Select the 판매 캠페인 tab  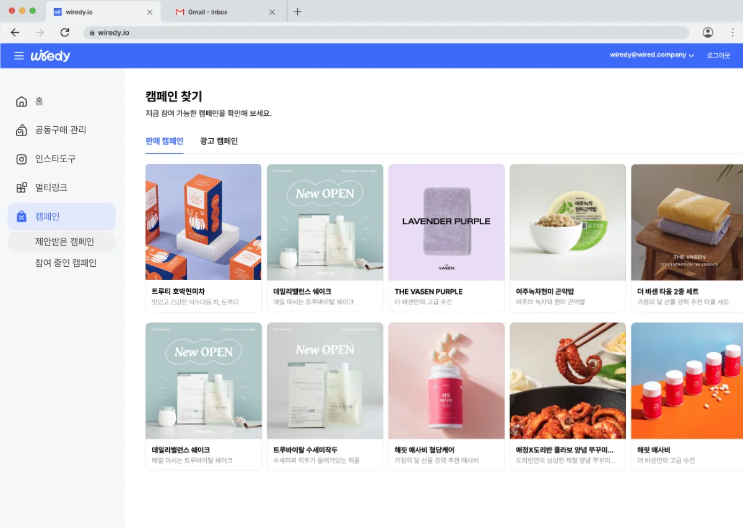pos(164,141)
